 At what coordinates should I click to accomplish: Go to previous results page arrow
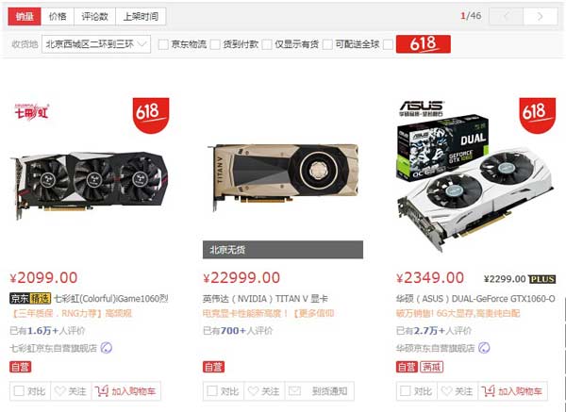pyautogui.click(x=506, y=16)
